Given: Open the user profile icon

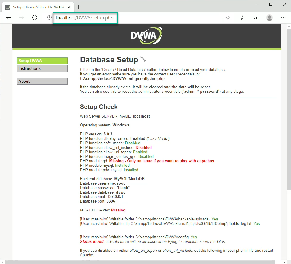Looking at the screenshot, I should [269, 18].
